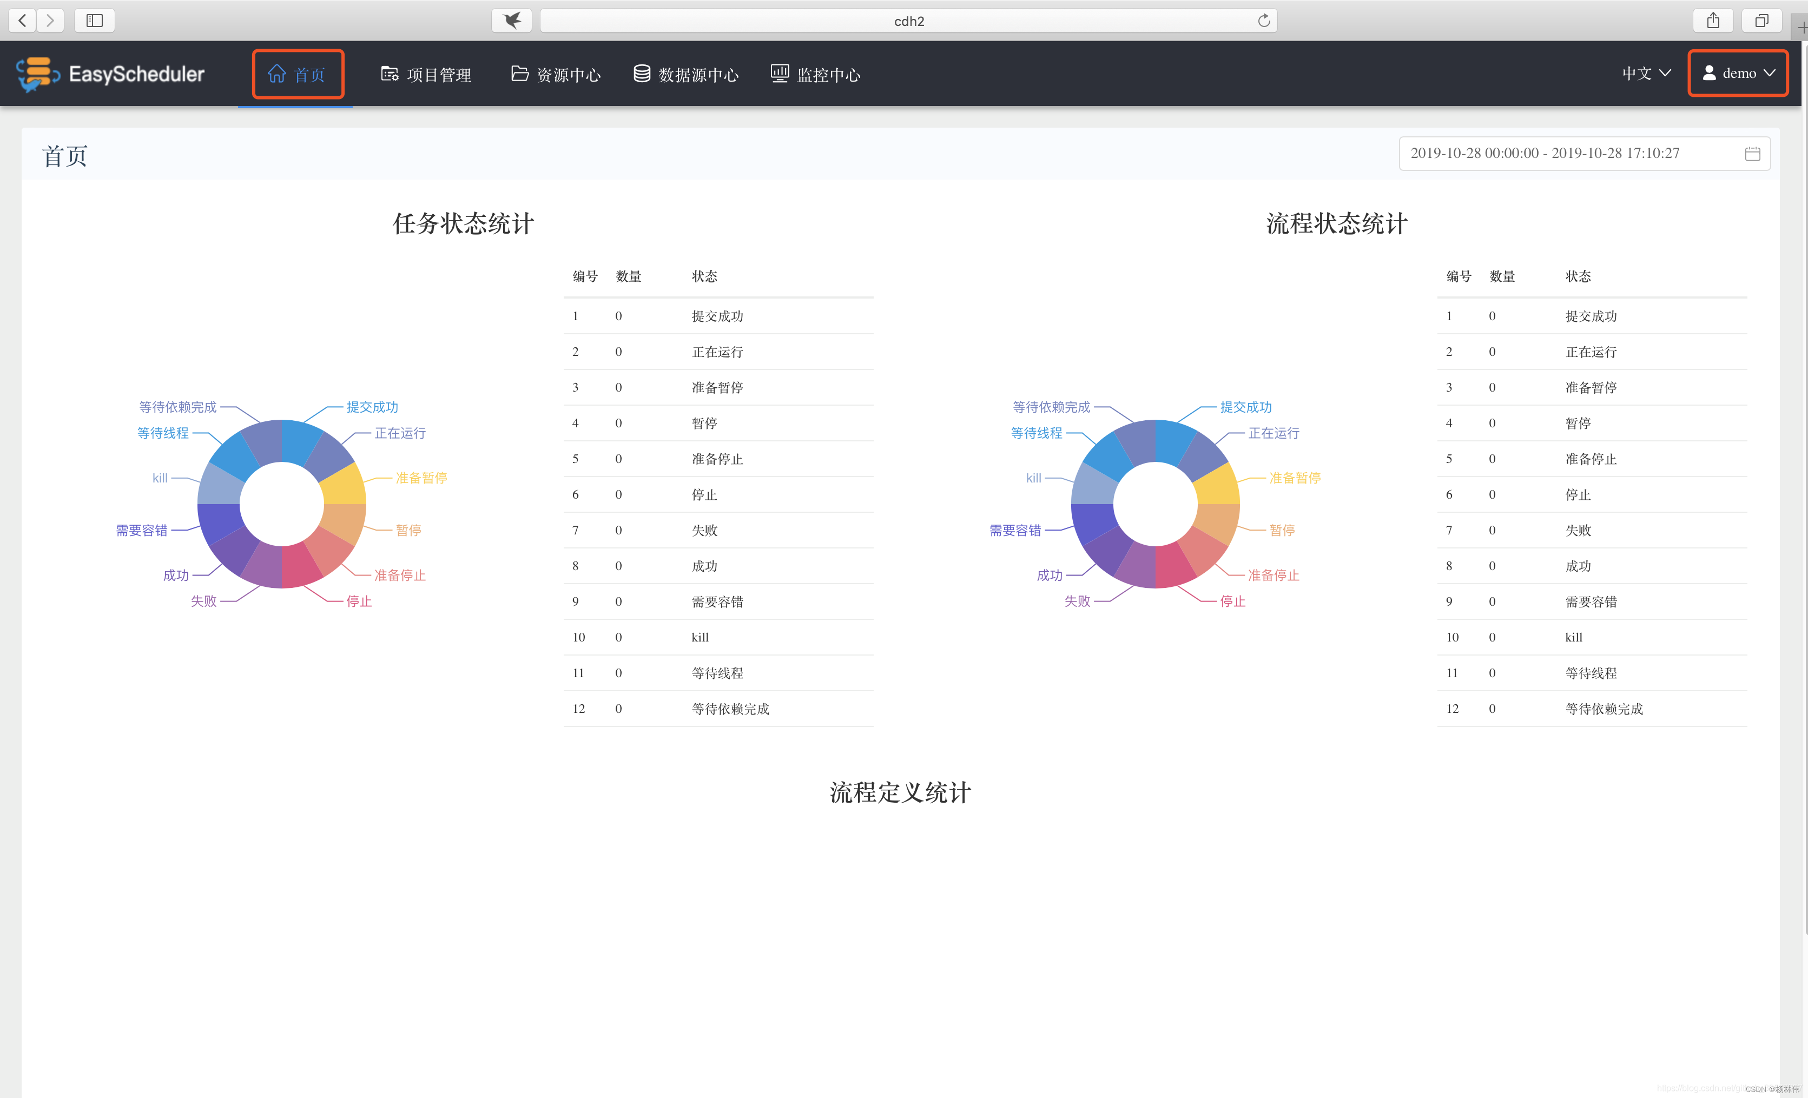Click the project management icon
Image resolution: width=1808 pixels, height=1098 pixels.
tap(390, 74)
